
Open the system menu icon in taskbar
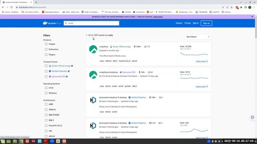(3, 141)
